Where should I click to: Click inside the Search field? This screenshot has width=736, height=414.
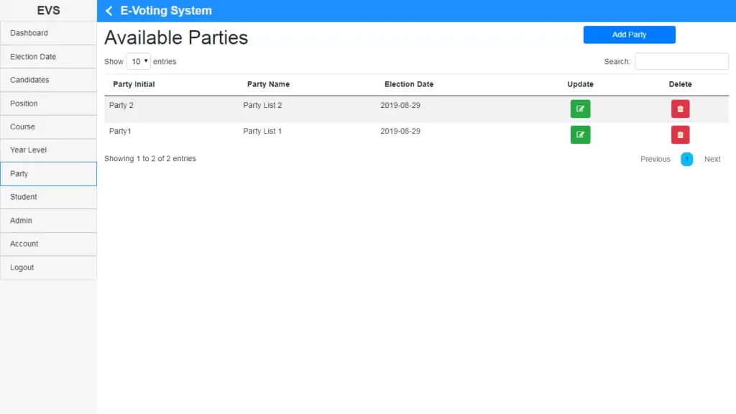click(x=681, y=61)
